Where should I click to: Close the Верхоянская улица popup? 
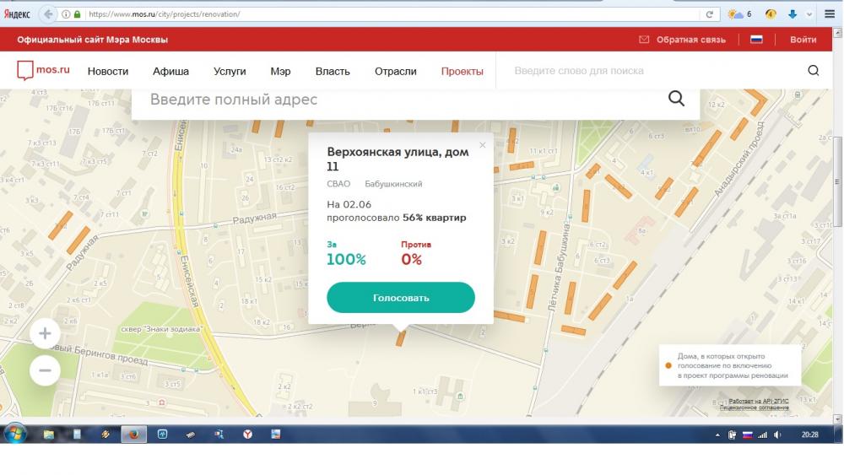point(483,145)
